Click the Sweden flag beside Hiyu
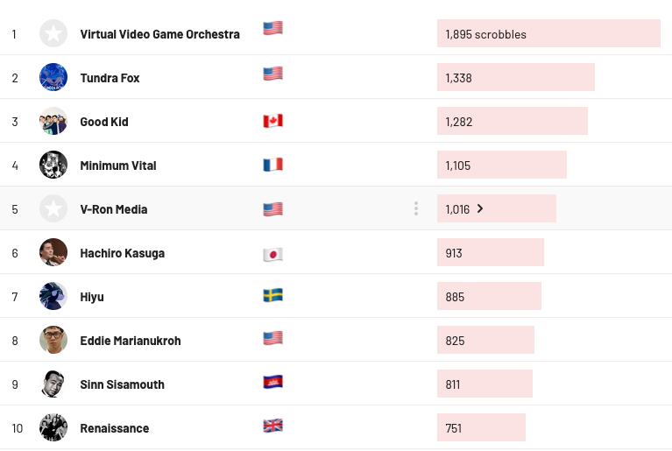The width and height of the screenshot is (672, 451). [272, 296]
